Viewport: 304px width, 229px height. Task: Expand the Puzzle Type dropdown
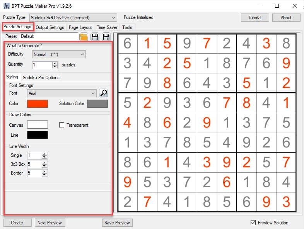113,18
